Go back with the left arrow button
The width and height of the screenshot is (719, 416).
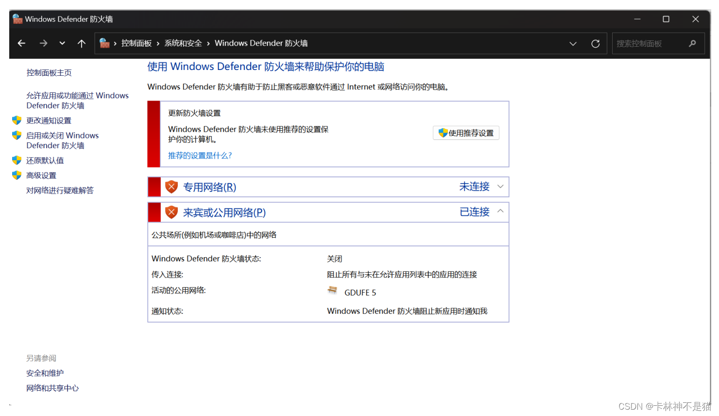21,43
